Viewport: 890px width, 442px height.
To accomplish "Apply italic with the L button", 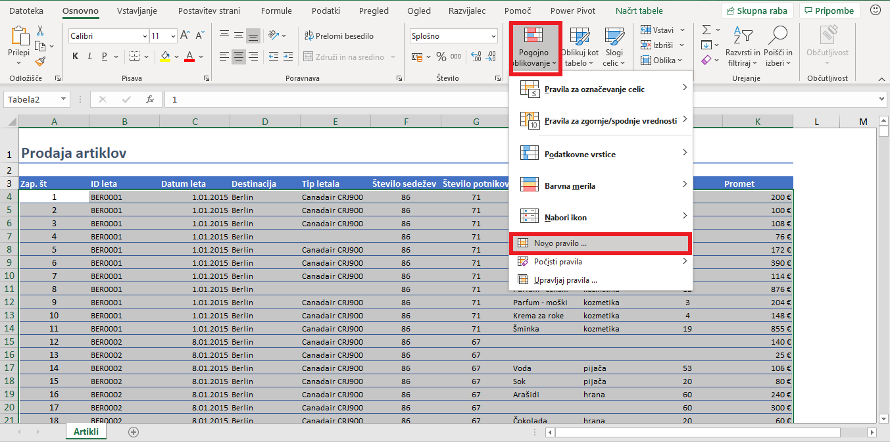I will coord(90,57).
